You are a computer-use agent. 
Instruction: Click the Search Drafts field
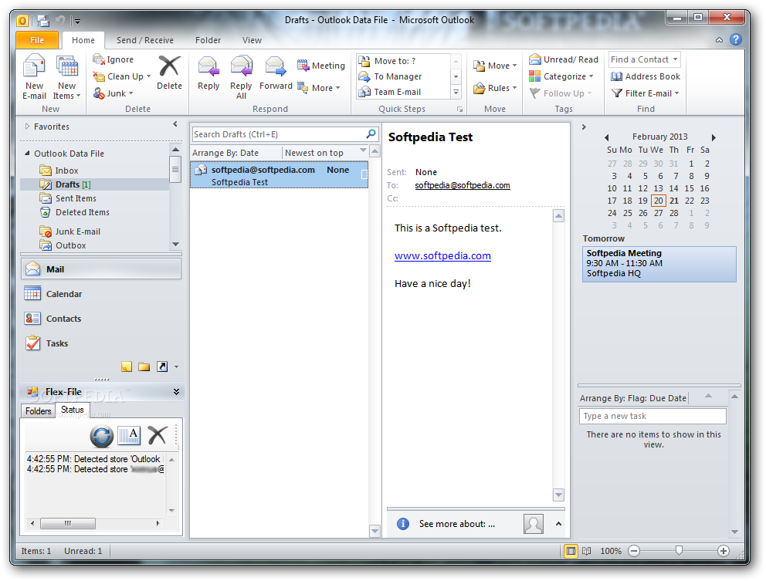(x=279, y=134)
